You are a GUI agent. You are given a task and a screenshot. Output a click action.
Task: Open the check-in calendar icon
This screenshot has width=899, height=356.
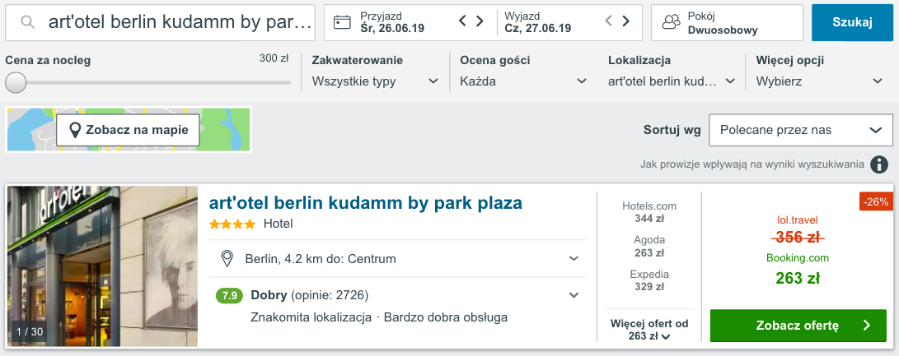tap(342, 22)
